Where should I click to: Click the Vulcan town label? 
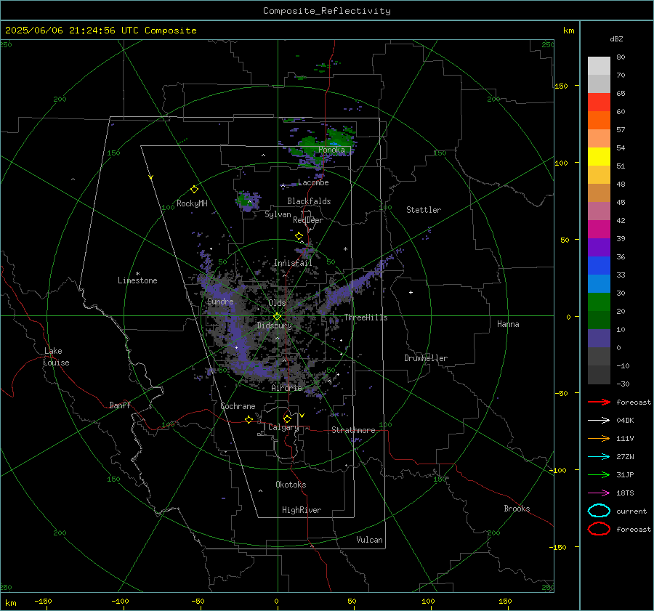point(370,540)
